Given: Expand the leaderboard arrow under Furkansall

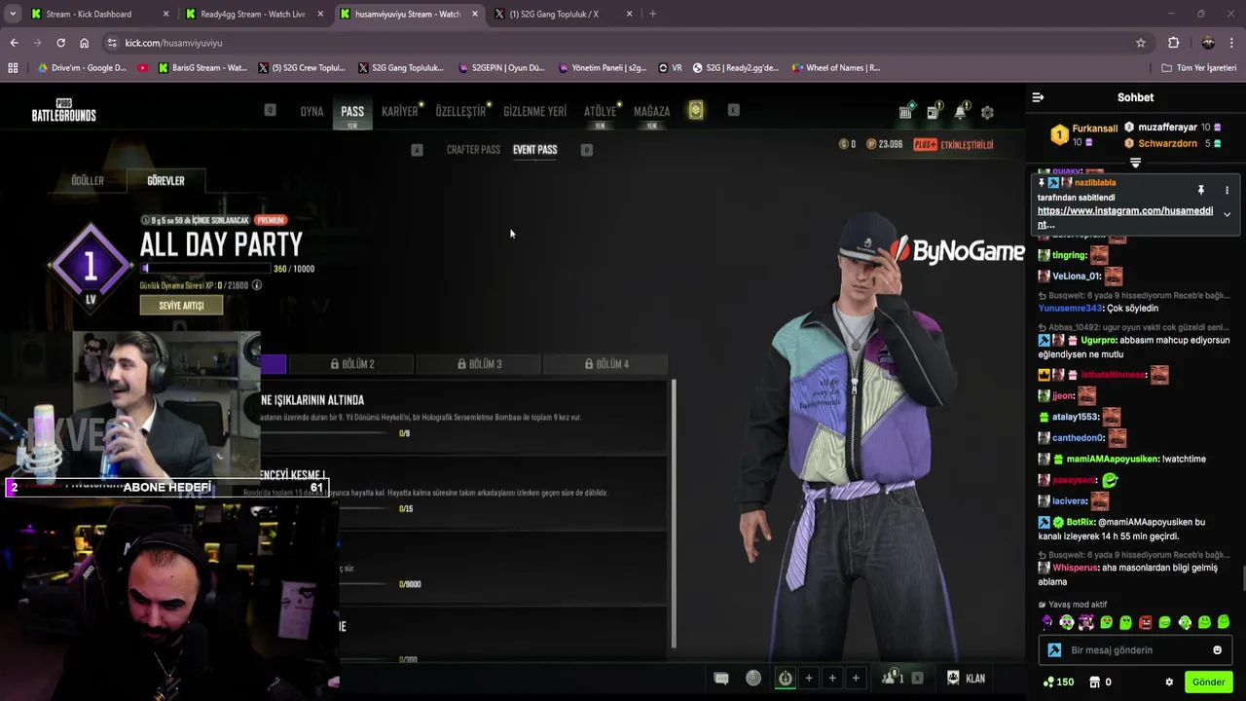Looking at the screenshot, I should tap(1135, 163).
